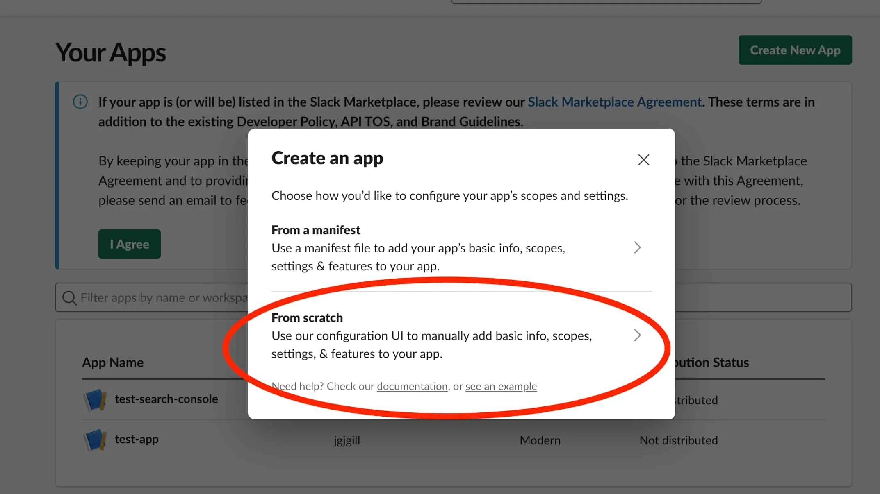The height and width of the screenshot is (494, 880).
Task: Click the App Name column header
Action: tap(113, 363)
